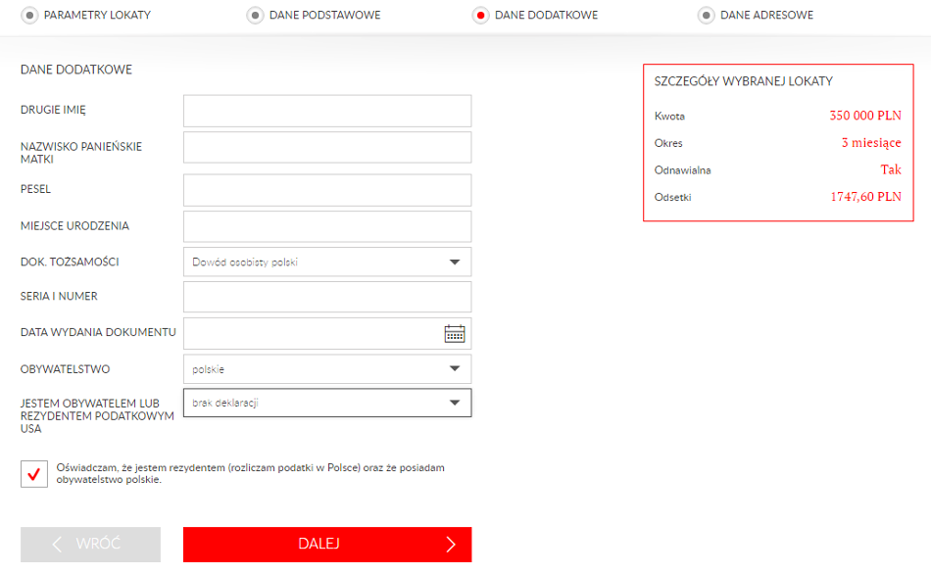This screenshot has width=931, height=574.
Task: Continue with the red DALEJ button
Action: click(x=327, y=545)
